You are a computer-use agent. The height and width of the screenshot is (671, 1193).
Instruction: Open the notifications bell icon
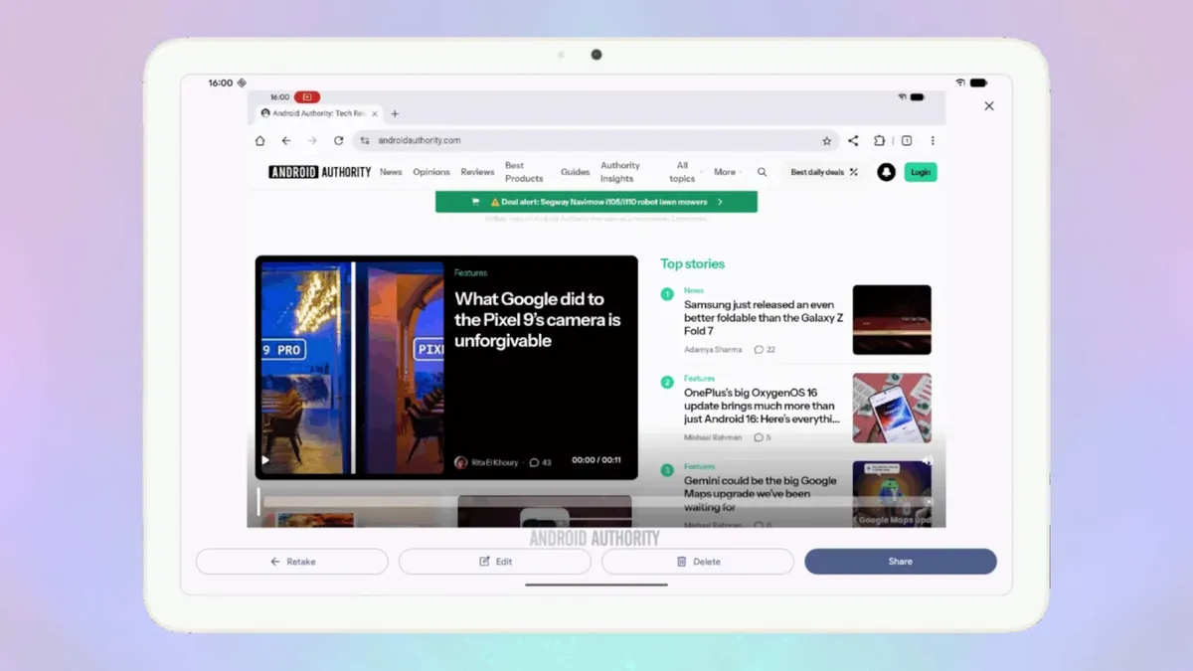tap(886, 172)
